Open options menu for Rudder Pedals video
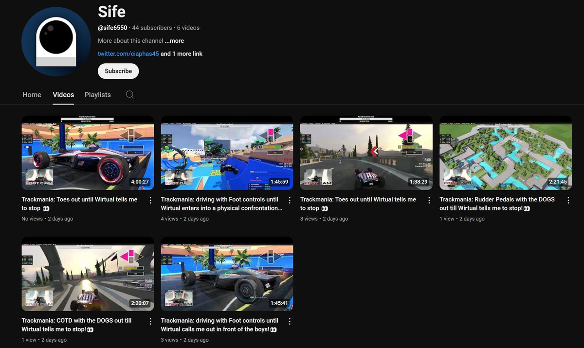Screen dimensions: 584x348 (x=568, y=200)
